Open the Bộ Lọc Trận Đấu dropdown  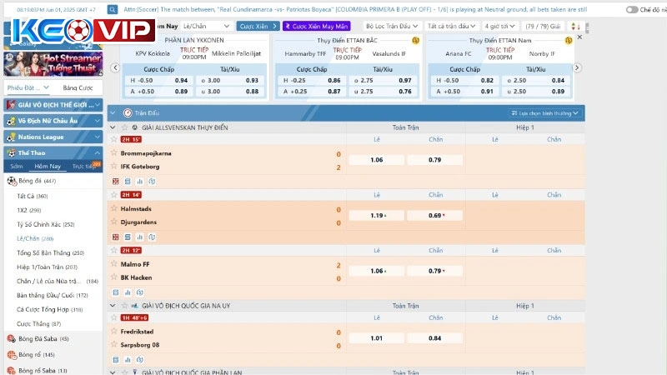coord(388,26)
